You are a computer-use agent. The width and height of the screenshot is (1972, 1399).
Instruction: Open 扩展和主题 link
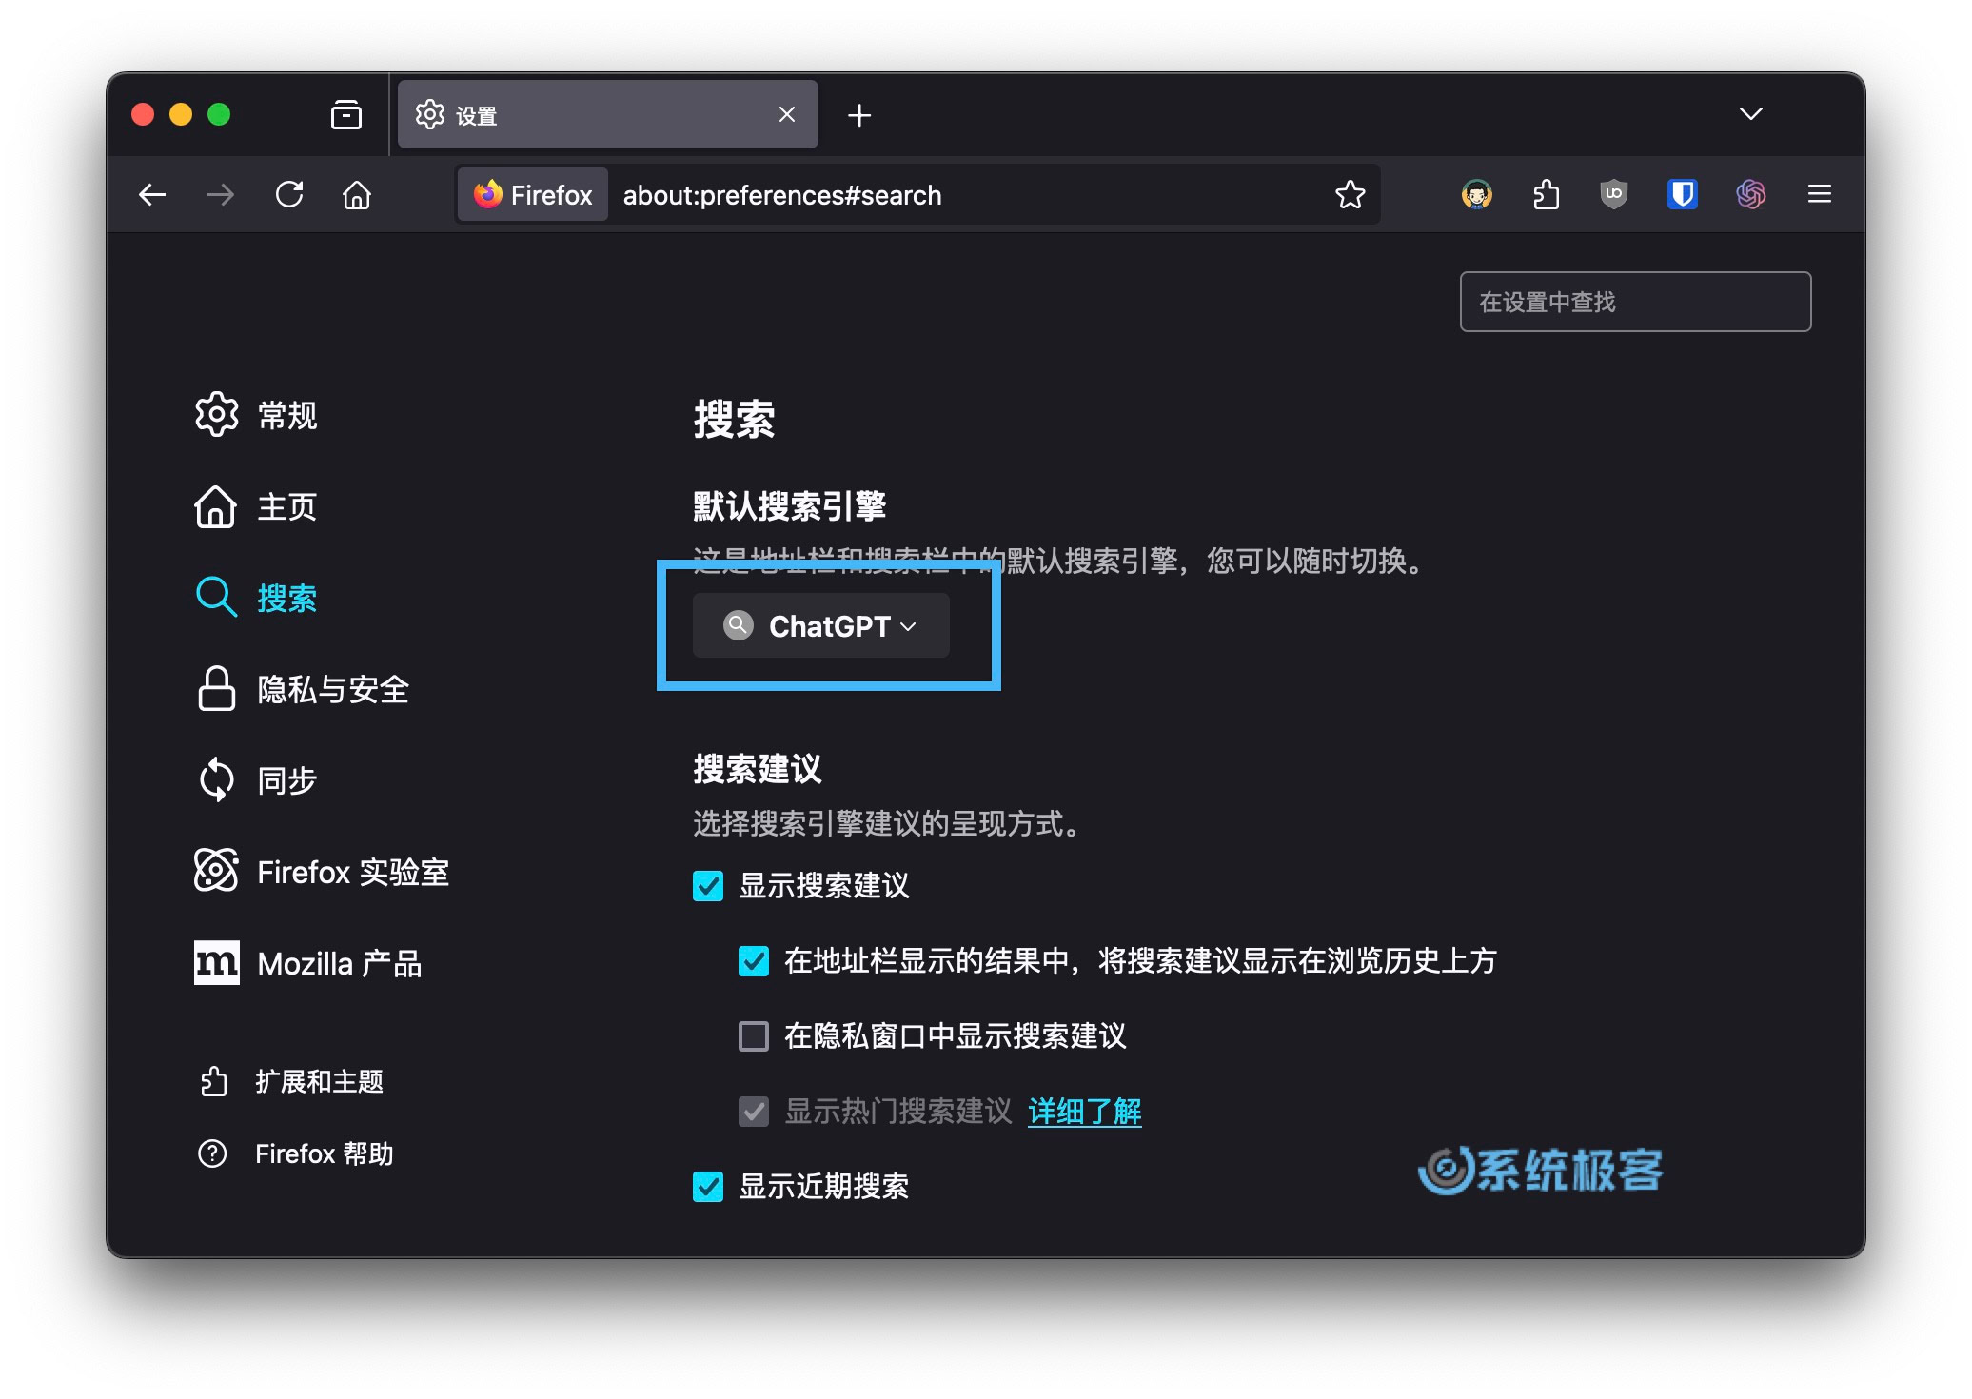coord(291,1082)
